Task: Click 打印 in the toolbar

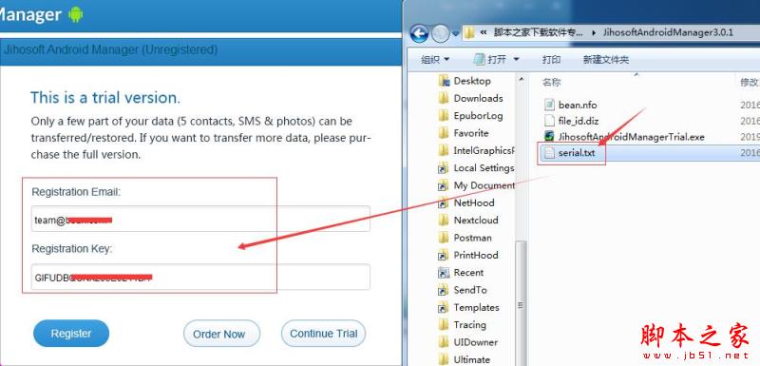Action: pyautogui.click(x=552, y=59)
